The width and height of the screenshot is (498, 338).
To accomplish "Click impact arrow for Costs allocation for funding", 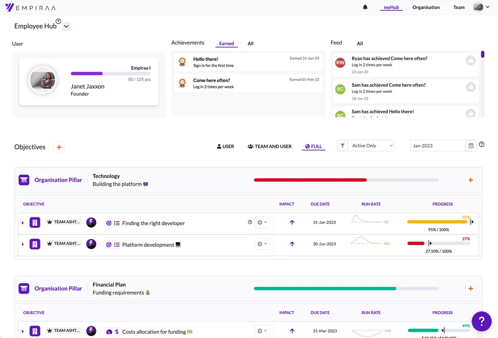I will point(292,331).
